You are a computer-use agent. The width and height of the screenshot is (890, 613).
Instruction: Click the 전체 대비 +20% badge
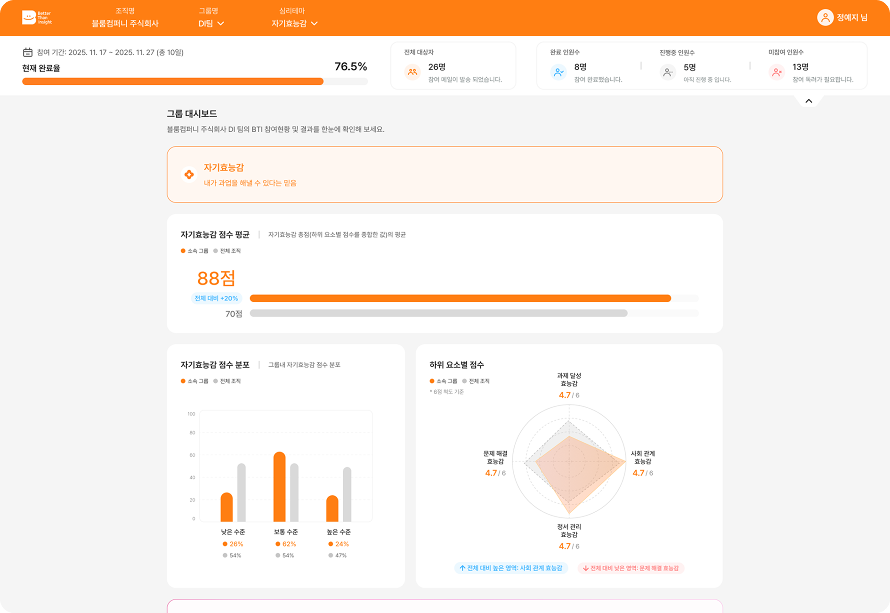click(216, 298)
